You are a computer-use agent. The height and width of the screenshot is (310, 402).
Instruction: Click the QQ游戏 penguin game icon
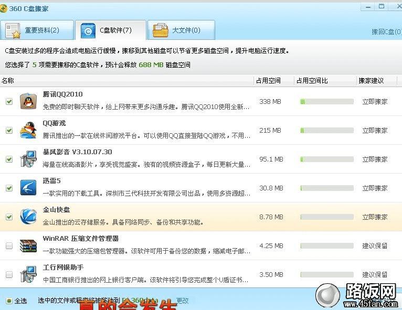pyautogui.click(x=28, y=131)
